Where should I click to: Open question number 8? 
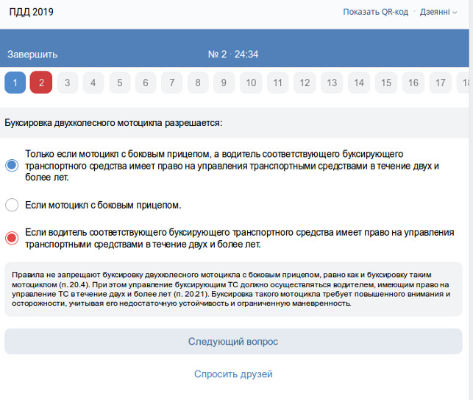198,83
